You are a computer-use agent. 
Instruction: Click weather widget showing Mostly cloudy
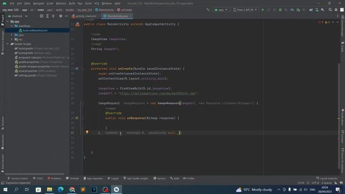pyautogui.click(x=254, y=189)
